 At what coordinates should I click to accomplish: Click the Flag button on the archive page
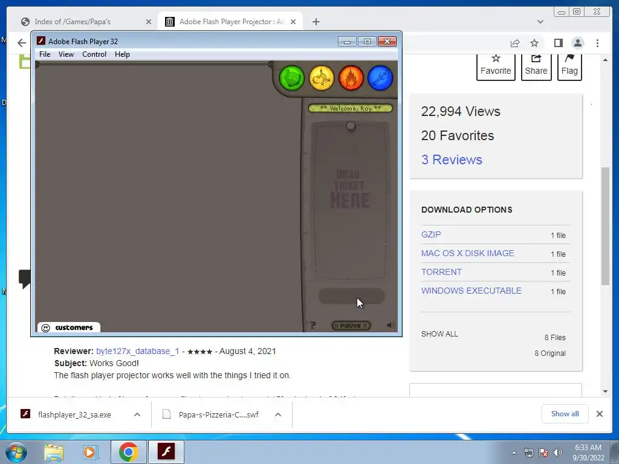point(569,67)
